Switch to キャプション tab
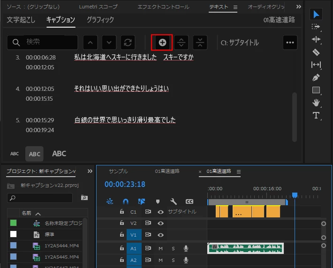The image size is (333, 268). tap(61, 20)
